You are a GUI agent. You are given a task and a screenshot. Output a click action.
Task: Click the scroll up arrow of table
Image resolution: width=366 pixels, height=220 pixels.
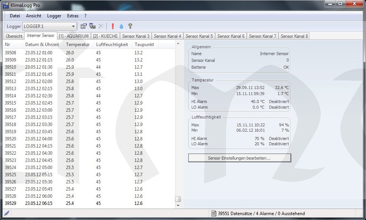tap(178, 44)
